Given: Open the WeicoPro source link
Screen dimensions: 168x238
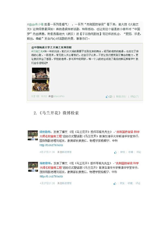Looking at the screenshot, I should pos(59,96).
